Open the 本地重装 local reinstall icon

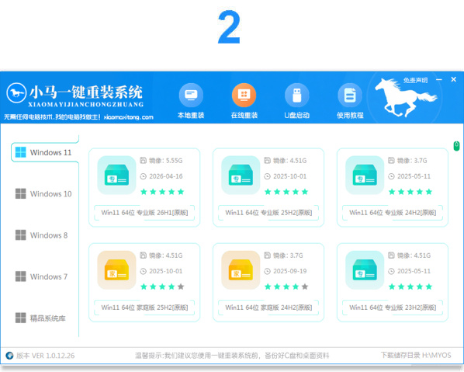point(191,95)
